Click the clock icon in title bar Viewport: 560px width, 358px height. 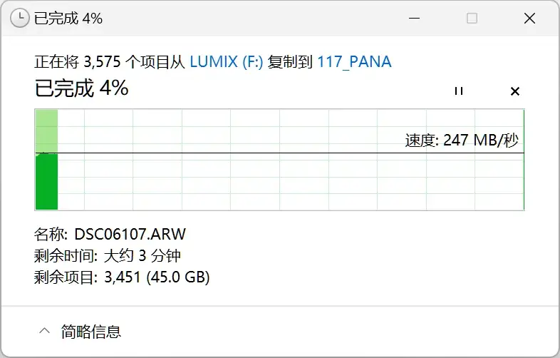coord(19,19)
